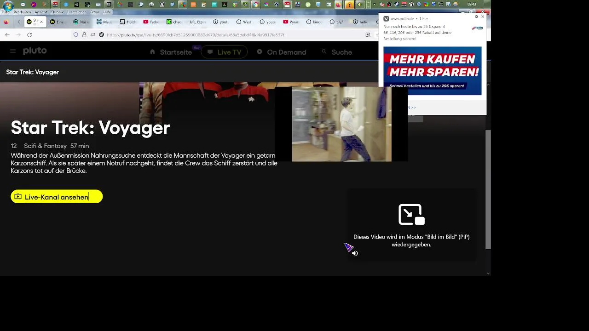Screen dimensions: 589x331
Task: Click the pluto.tv URL address field
Action: (196, 35)
